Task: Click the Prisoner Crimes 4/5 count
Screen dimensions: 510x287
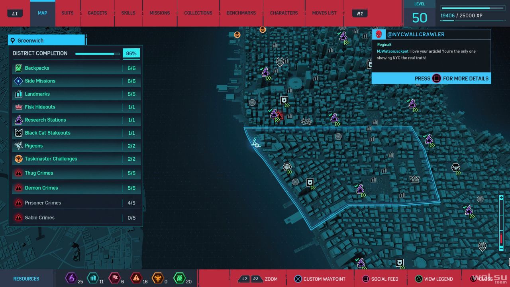Action: point(131,203)
